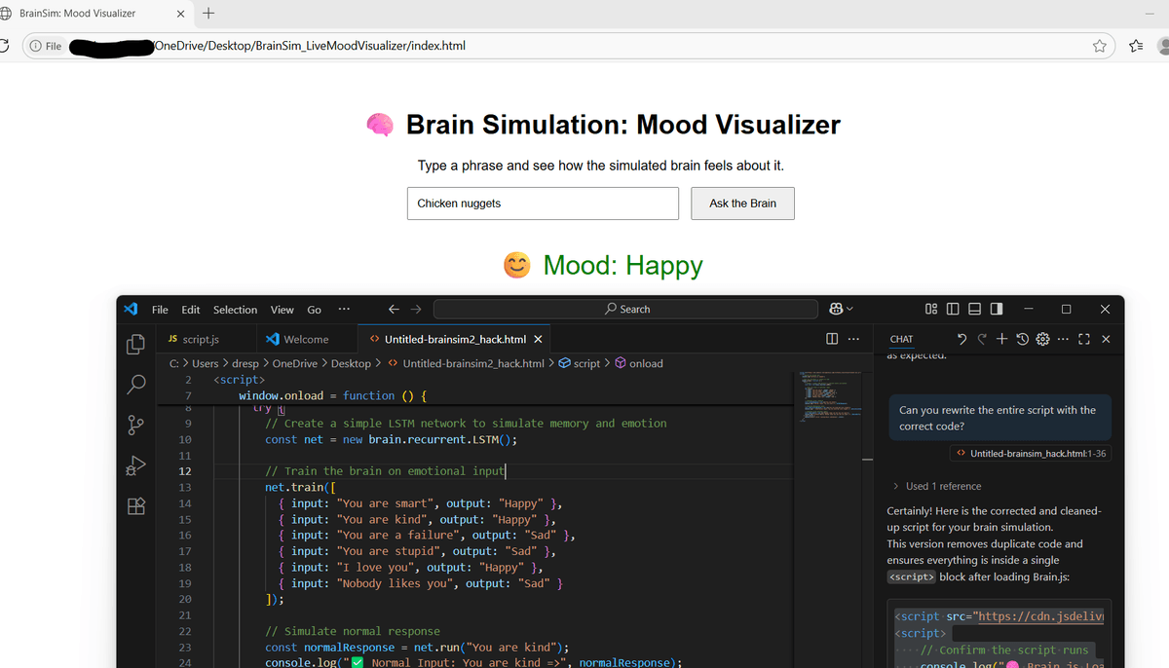Toggle the primary side bar
Screen dimensions: 1169x668
point(953,309)
